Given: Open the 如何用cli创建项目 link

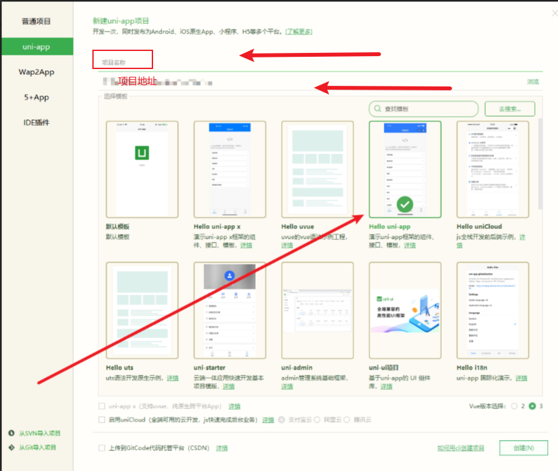Looking at the screenshot, I should (x=461, y=448).
